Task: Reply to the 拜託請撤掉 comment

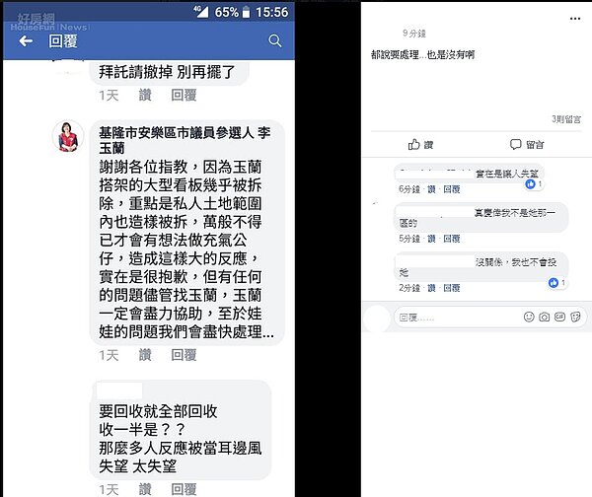Action: point(184,95)
